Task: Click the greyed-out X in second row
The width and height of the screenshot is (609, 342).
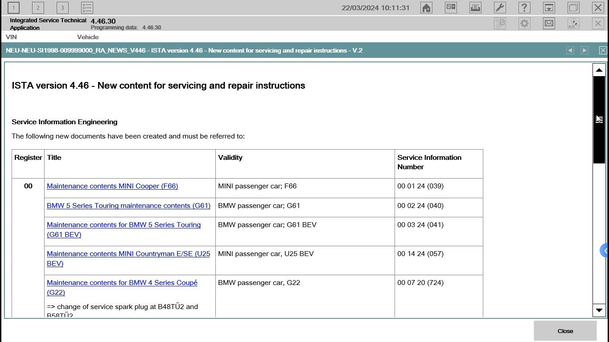Action: tap(598, 23)
